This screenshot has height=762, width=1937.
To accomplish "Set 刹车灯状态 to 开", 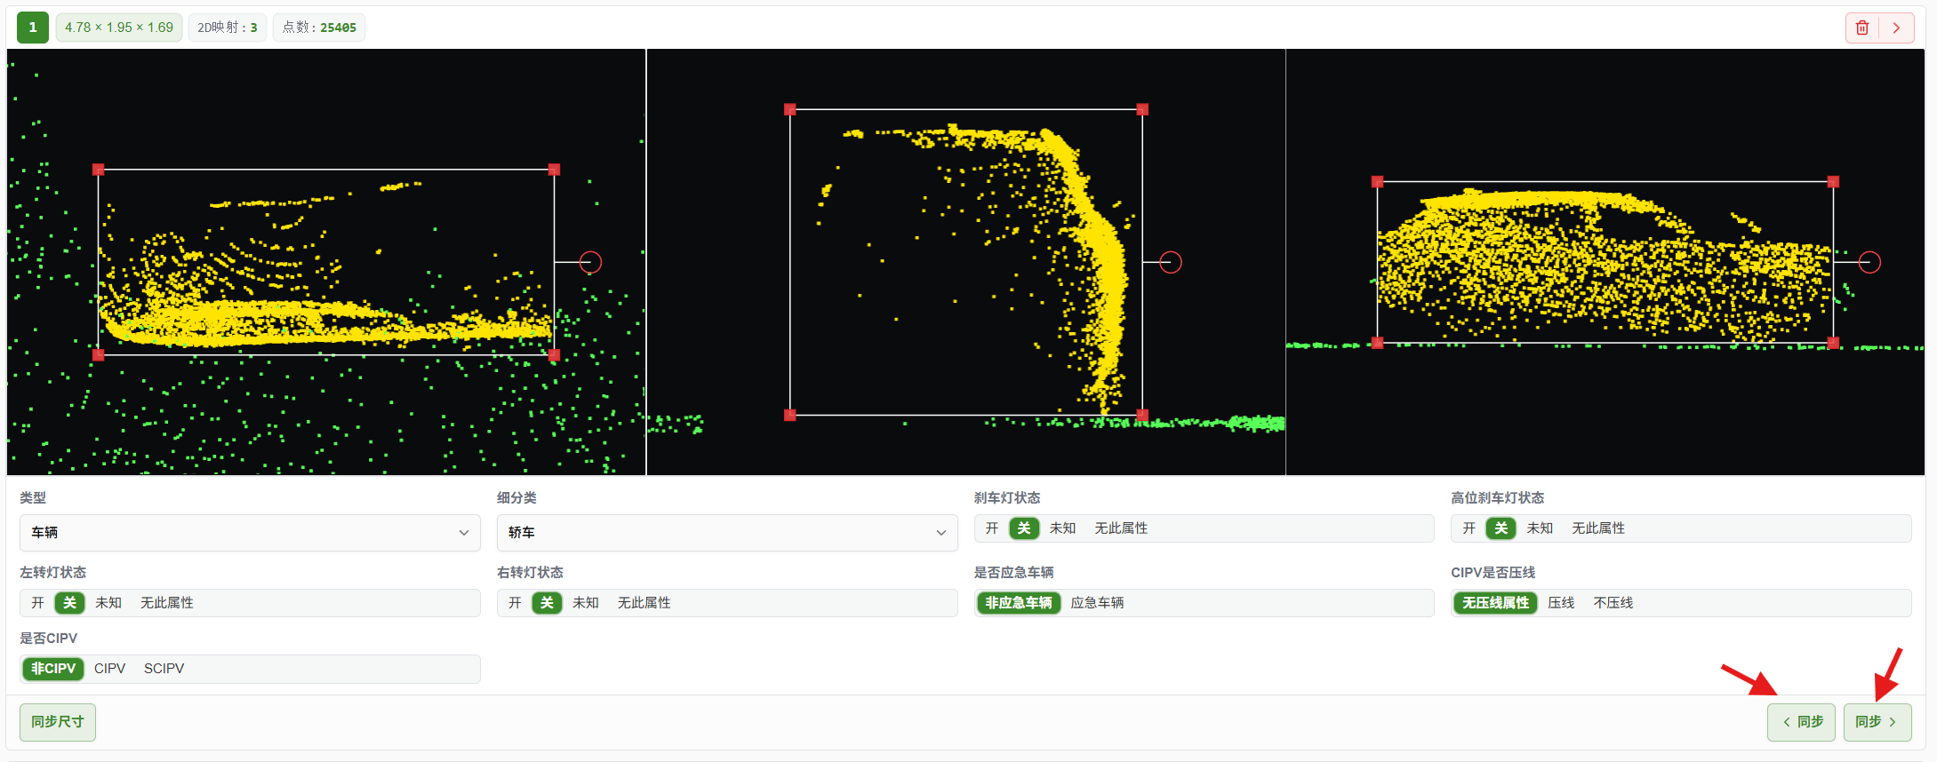I will coord(992,528).
